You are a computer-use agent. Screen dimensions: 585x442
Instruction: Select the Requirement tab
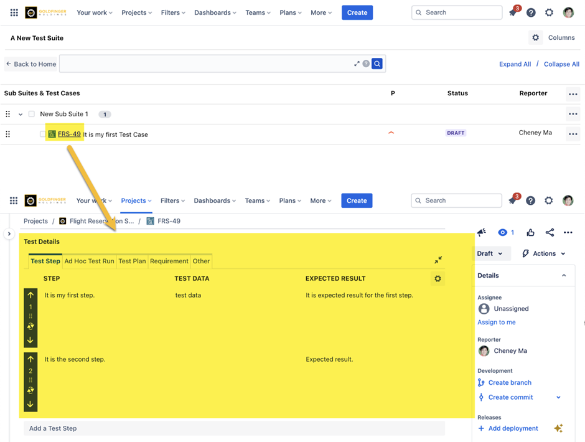(169, 261)
